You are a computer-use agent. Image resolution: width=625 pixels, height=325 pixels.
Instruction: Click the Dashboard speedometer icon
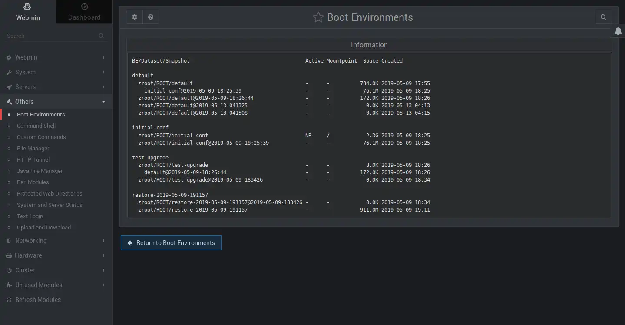tap(84, 7)
